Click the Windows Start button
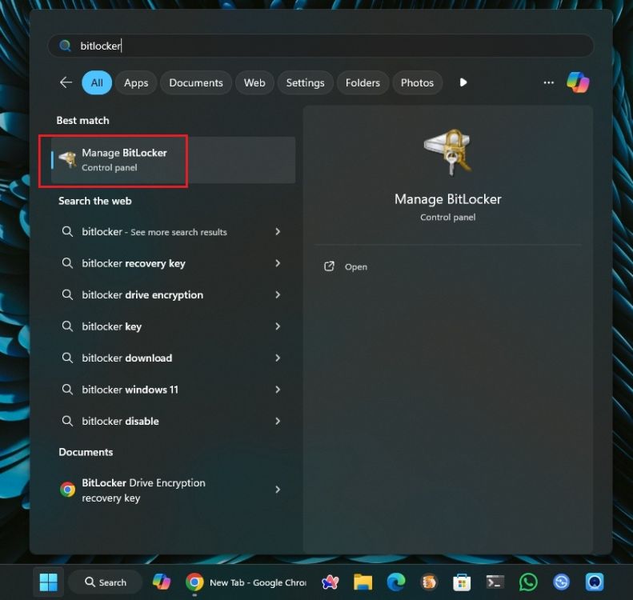The image size is (633, 600). click(48, 582)
